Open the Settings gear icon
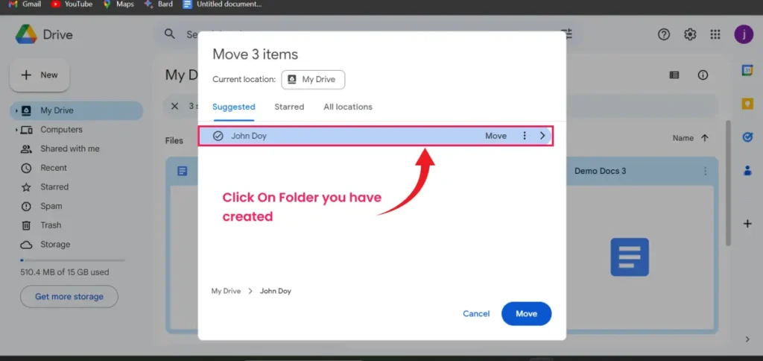Viewport: 763px width, 361px height. pyautogui.click(x=690, y=34)
